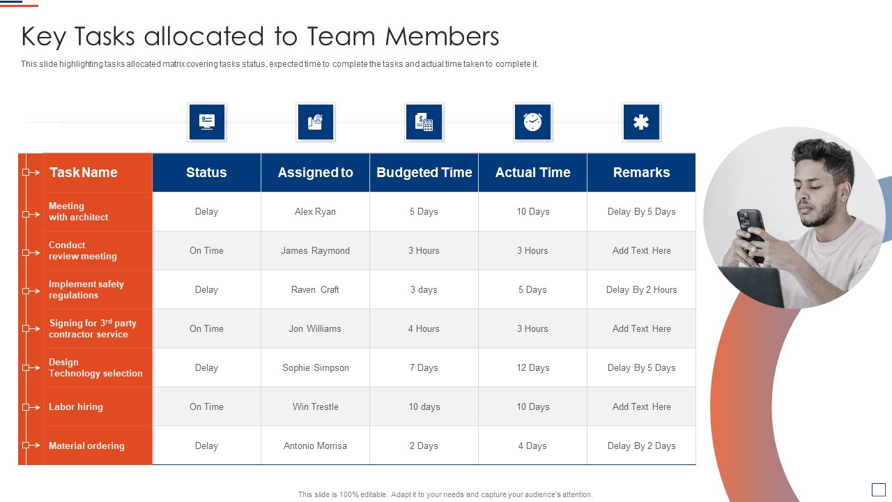Screen dimensions: 892x502
Task: Select the 4 Days actual time cell
Action: point(533,446)
